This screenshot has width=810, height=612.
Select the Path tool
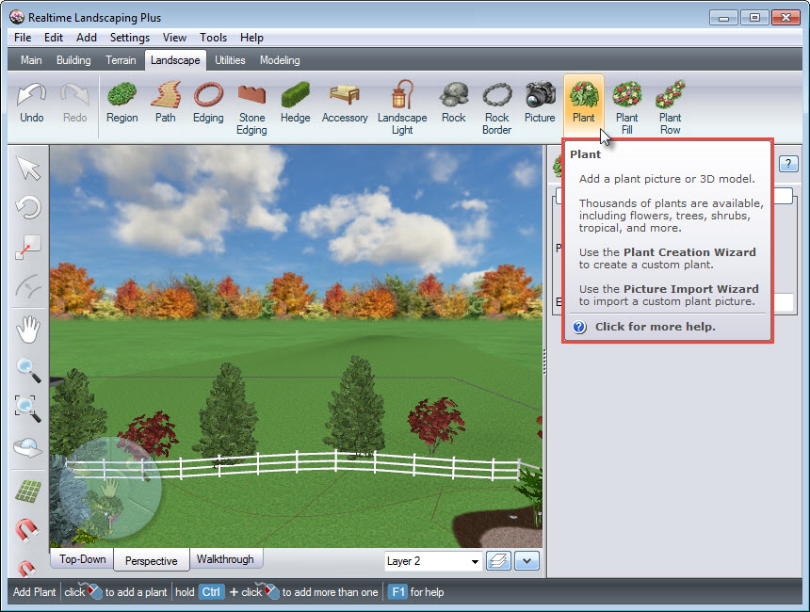coord(166,104)
